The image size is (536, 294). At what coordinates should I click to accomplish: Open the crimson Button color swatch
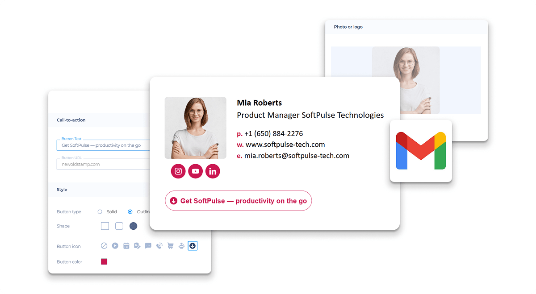(104, 262)
